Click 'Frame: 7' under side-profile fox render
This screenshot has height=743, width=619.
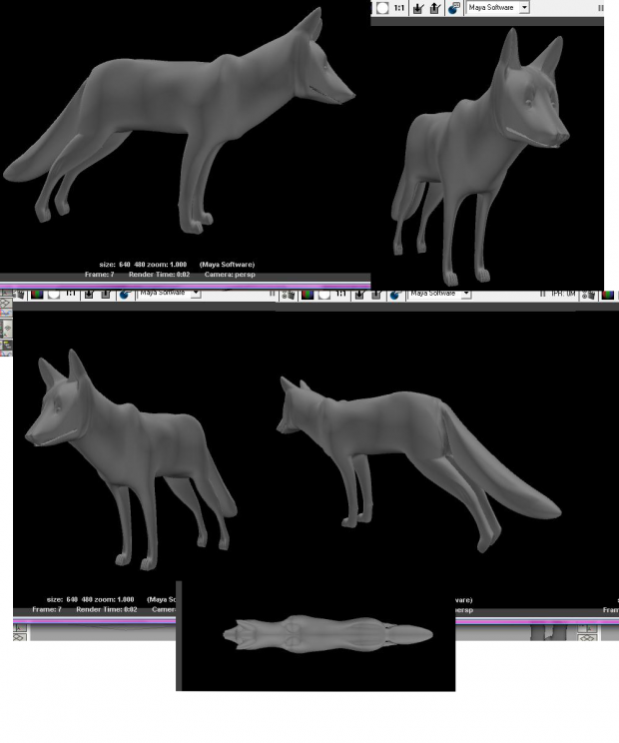100,275
